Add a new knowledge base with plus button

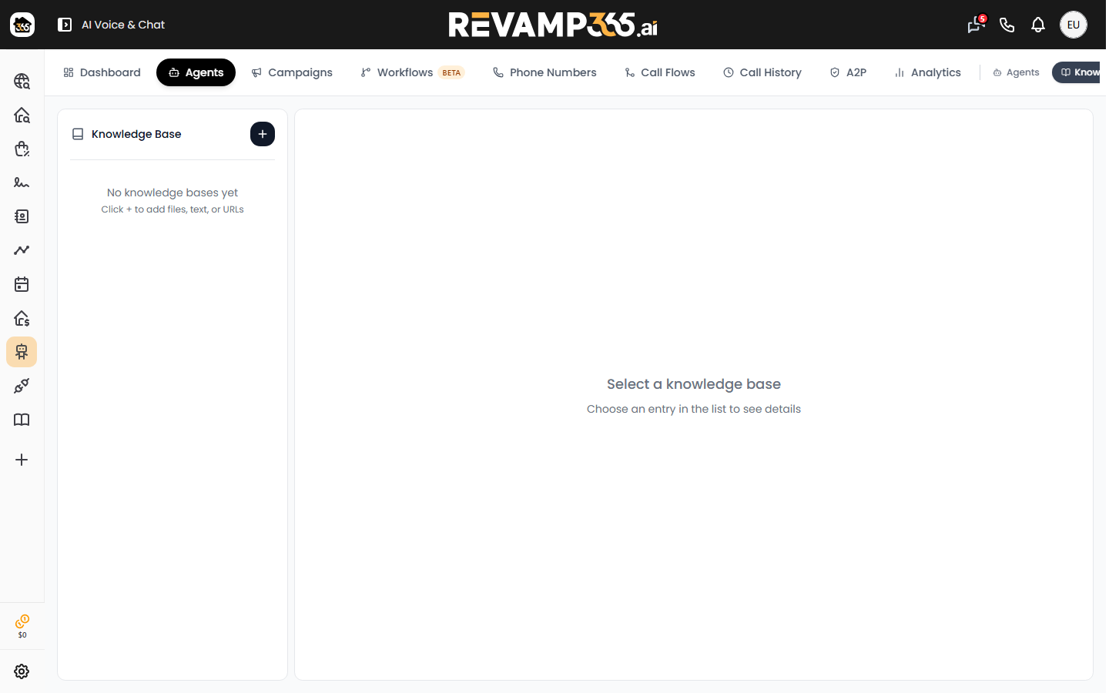pos(263,134)
